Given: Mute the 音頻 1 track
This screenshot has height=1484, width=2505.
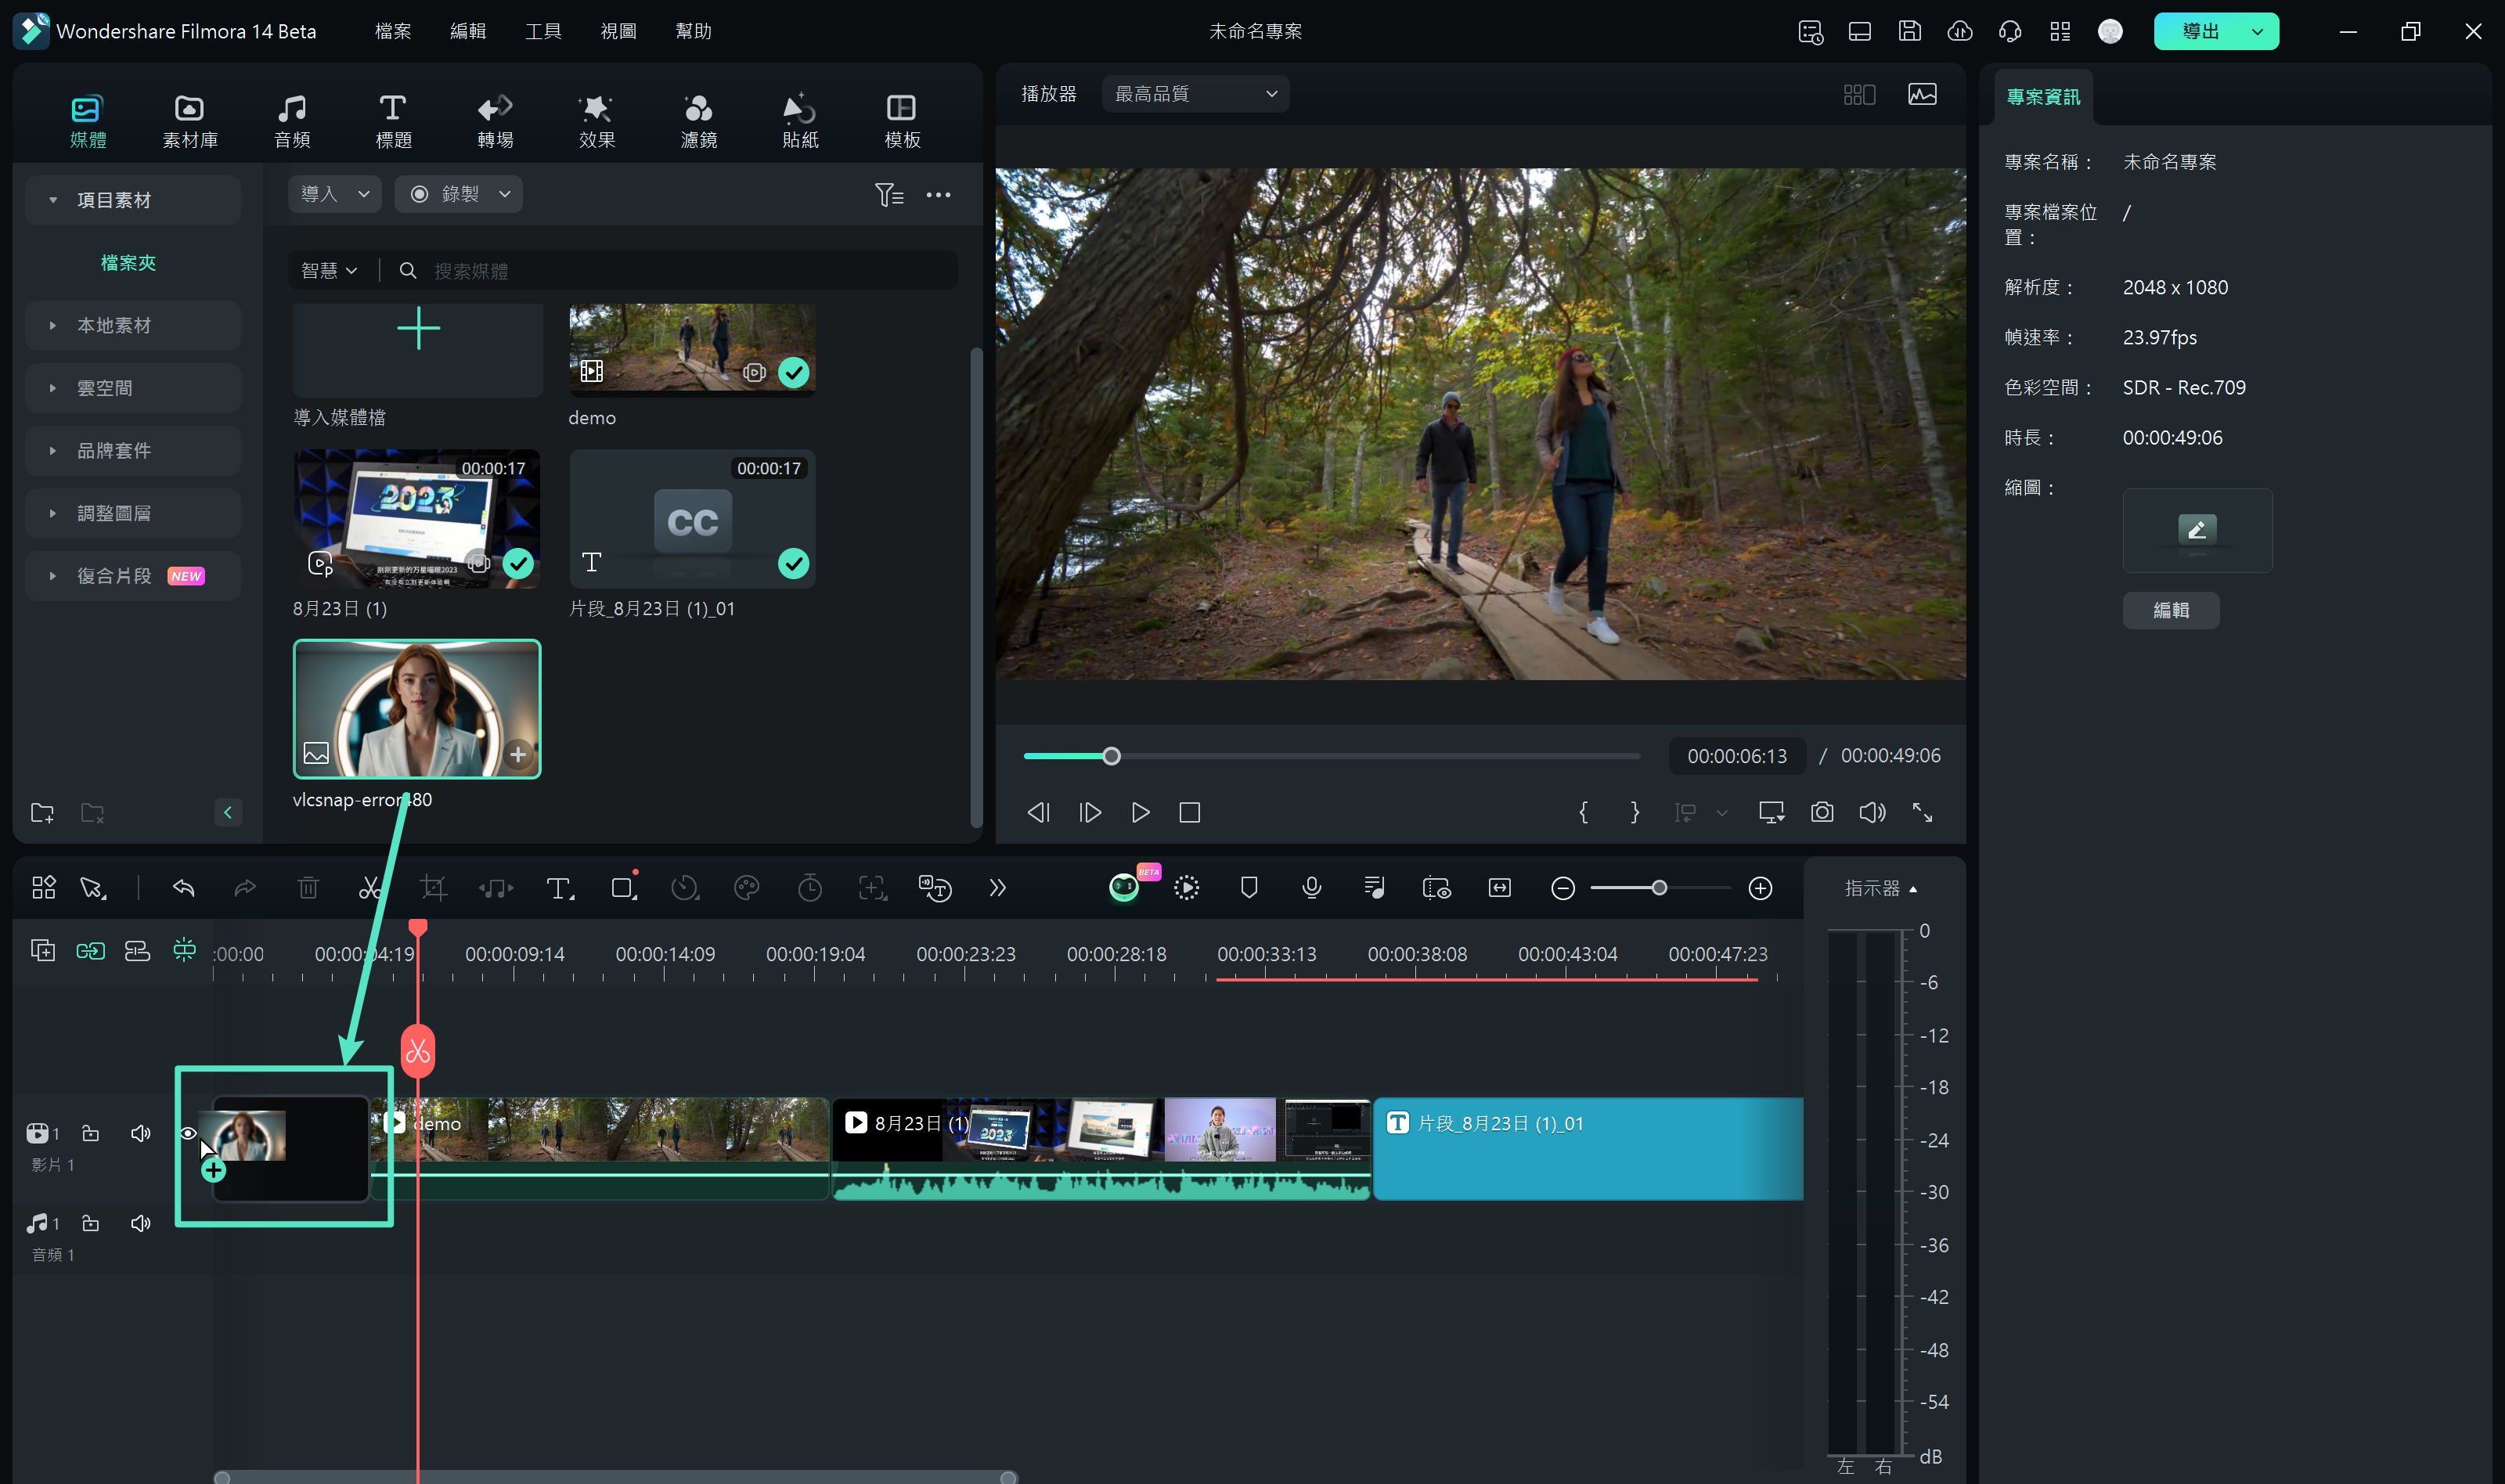Looking at the screenshot, I should 140,1223.
